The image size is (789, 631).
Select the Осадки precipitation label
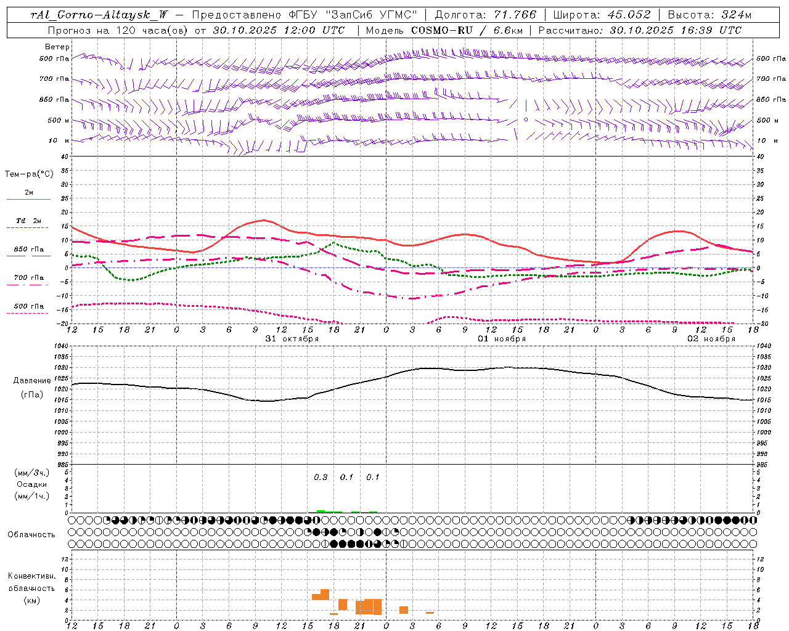tap(32, 484)
